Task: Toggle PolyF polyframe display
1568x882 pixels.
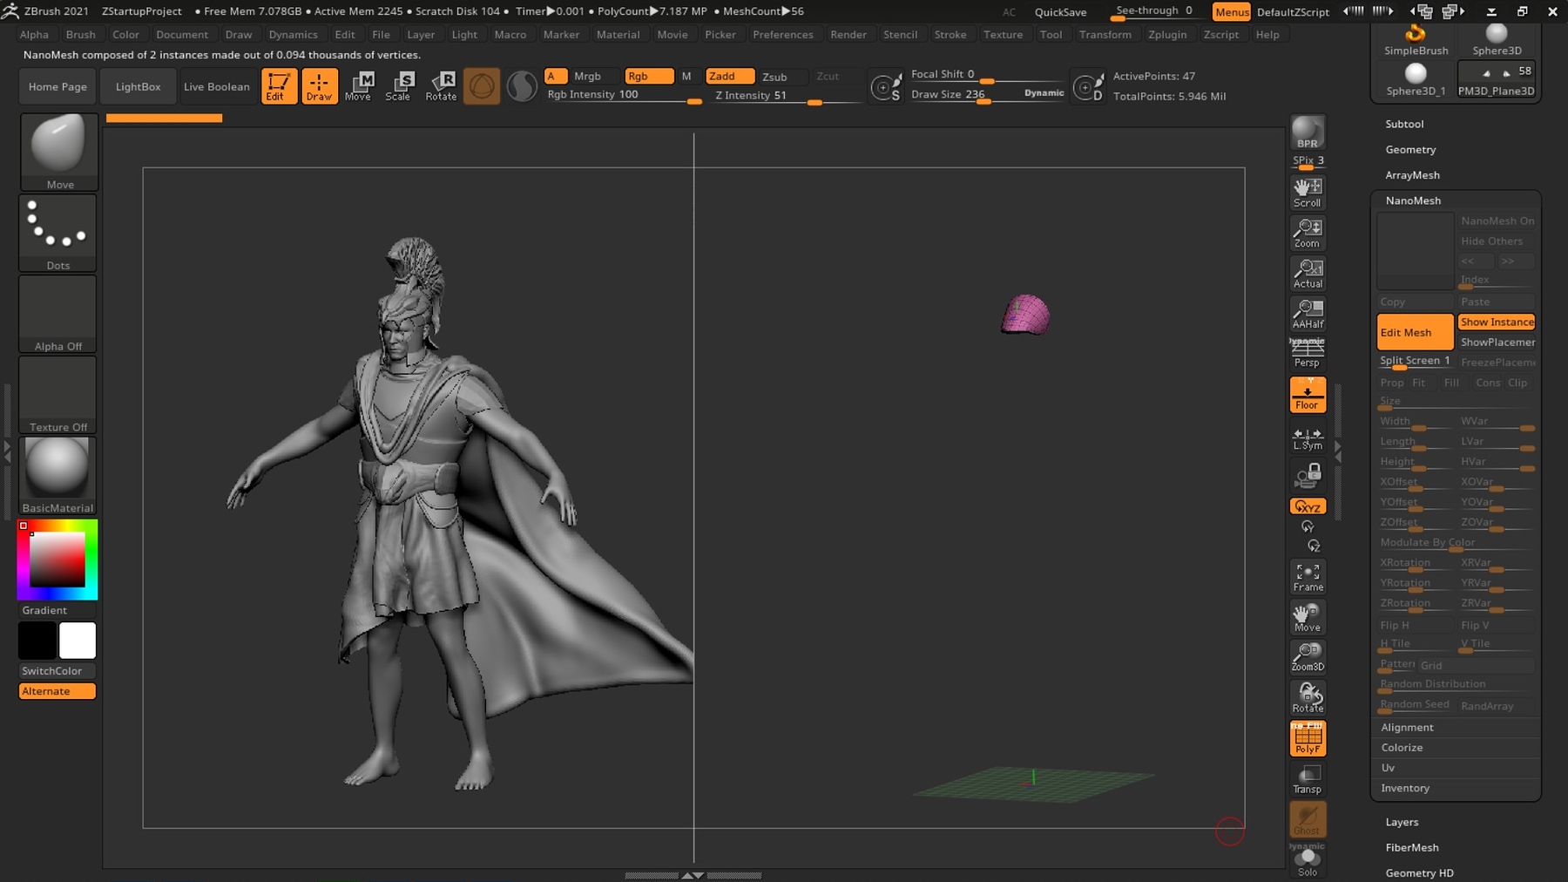Action: click(x=1307, y=738)
